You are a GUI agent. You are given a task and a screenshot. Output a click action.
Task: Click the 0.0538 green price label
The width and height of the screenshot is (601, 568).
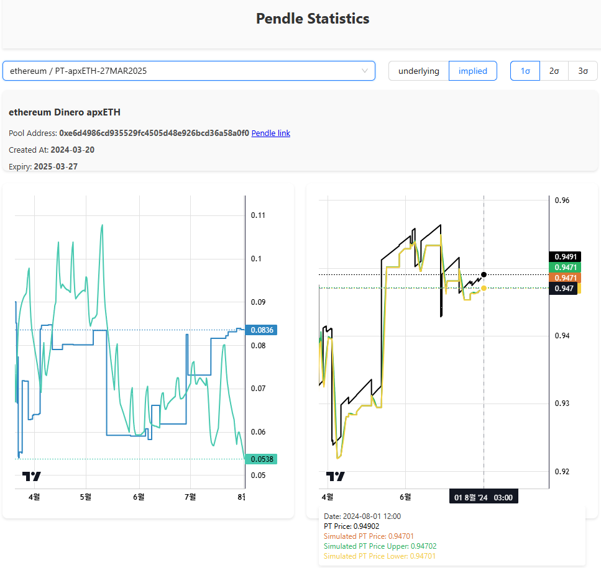[262, 459]
